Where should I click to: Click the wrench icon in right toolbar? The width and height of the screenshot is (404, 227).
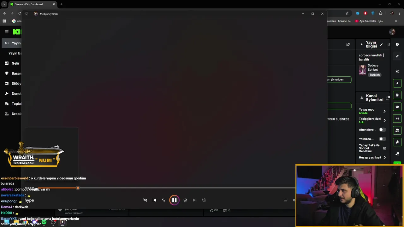click(x=397, y=142)
